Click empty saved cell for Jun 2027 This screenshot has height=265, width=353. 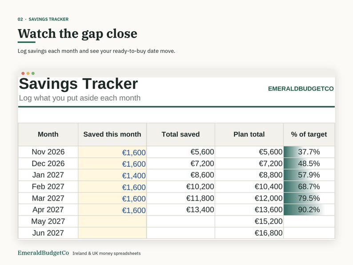(x=112, y=233)
